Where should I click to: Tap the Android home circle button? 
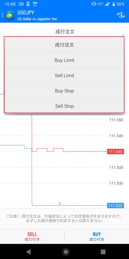tap(66, 252)
